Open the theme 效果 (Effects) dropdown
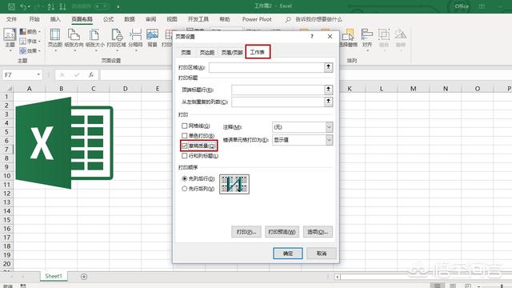 point(30,50)
